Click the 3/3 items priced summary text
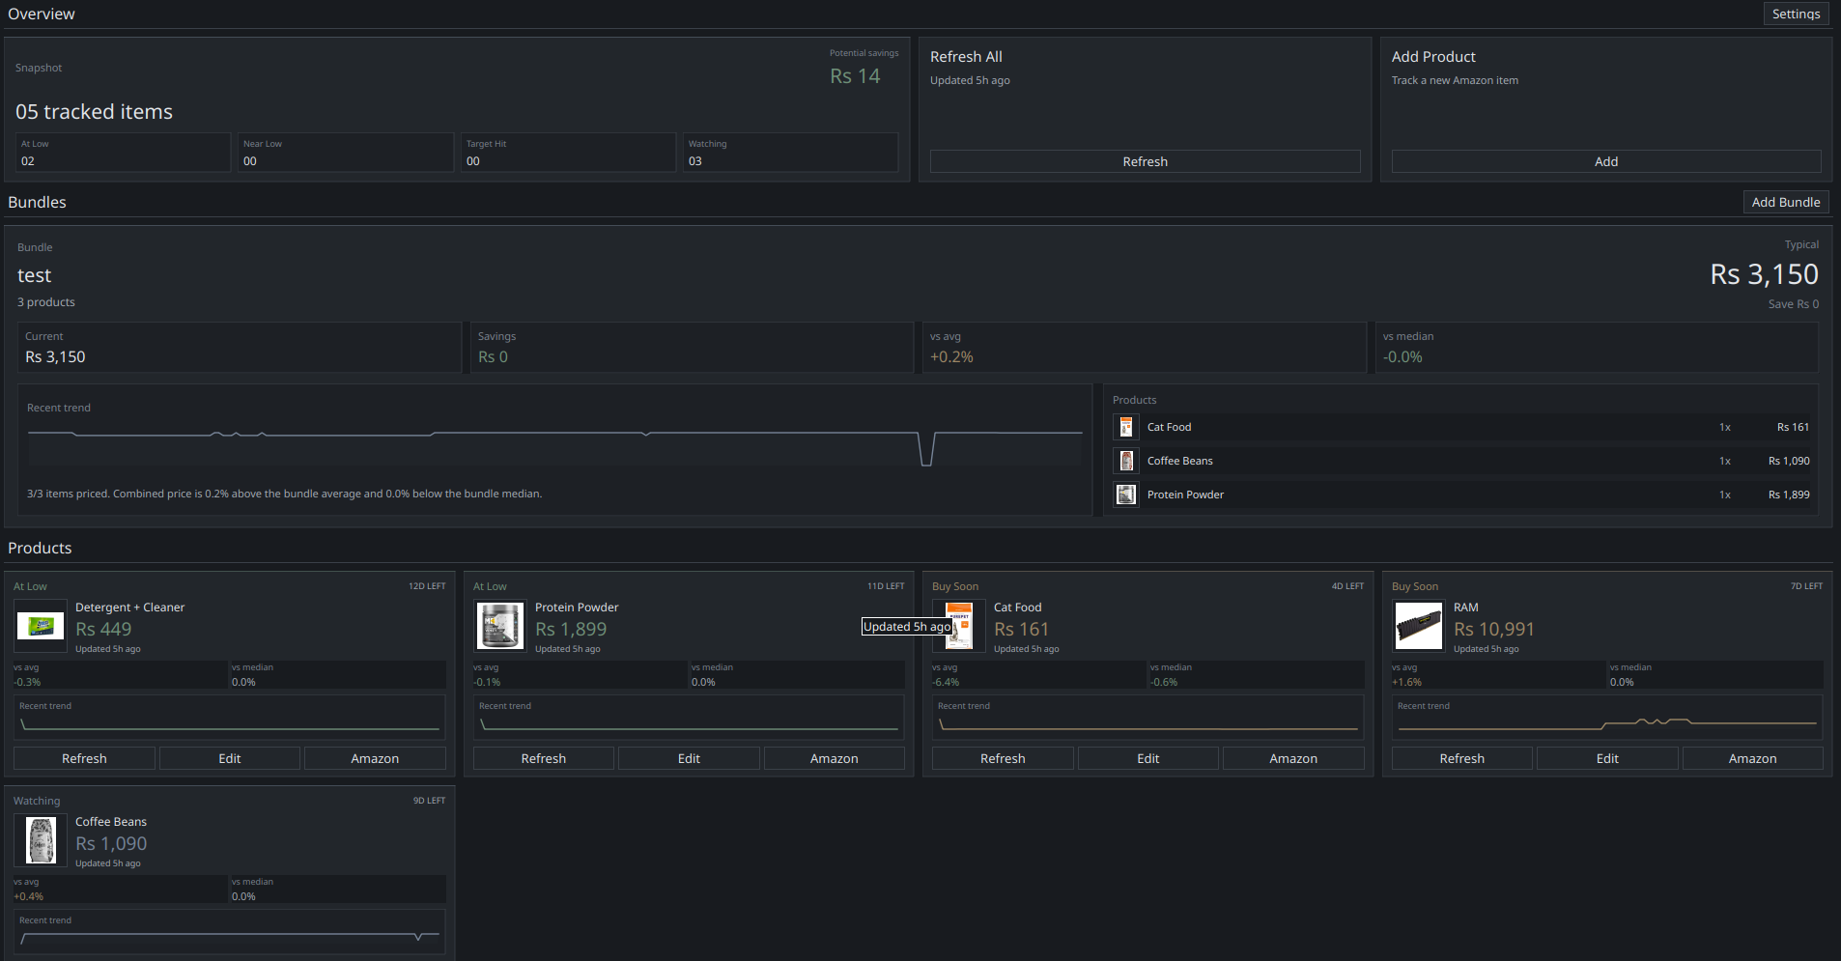The width and height of the screenshot is (1841, 961). [284, 494]
